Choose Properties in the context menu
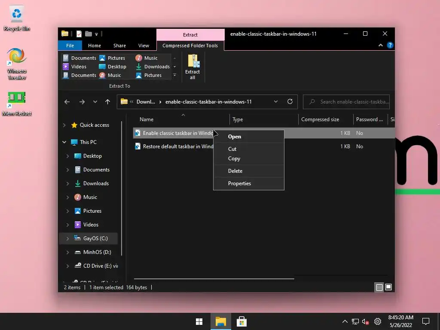This screenshot has height=330, width=440. [x=249, y=183]
